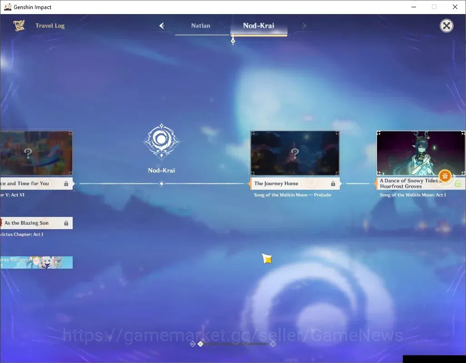Viewport: 466px width, 363px height.
Task: Click the Genshin Impact window title icon
Action: coord(7,7)
